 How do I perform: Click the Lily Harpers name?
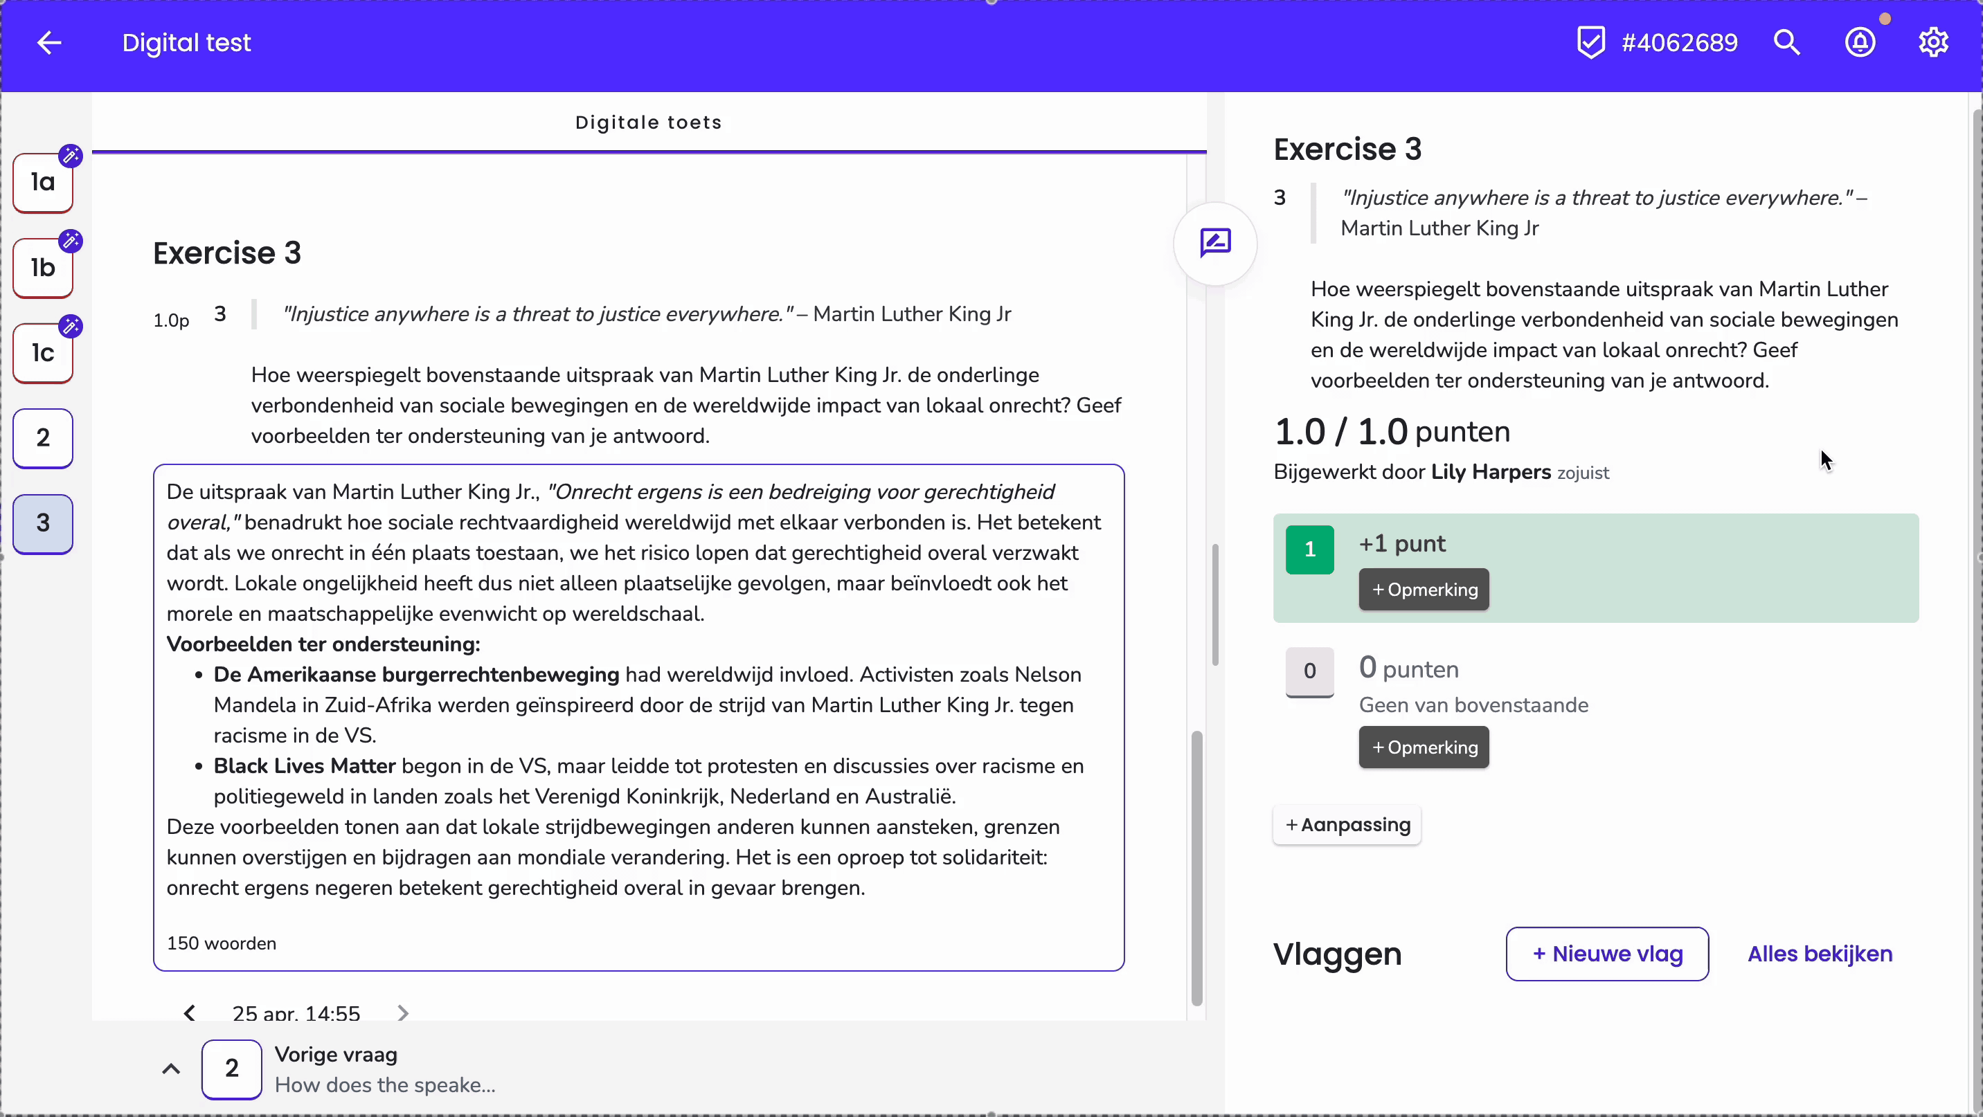click(x=1491, y=471)
